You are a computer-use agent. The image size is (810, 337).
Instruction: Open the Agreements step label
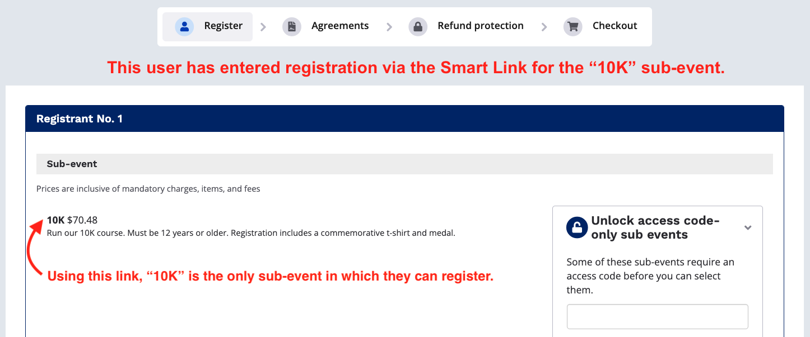pos(340,26)
